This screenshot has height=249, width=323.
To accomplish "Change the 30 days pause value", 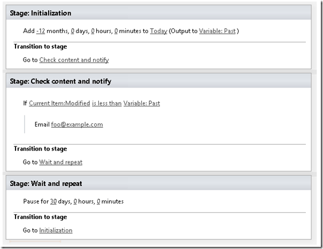I will [x=53, y=201].
